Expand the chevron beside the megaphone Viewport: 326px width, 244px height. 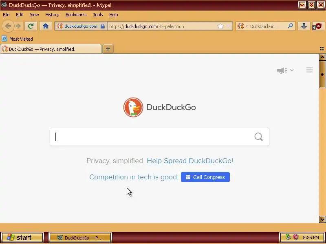coord(292,70)
